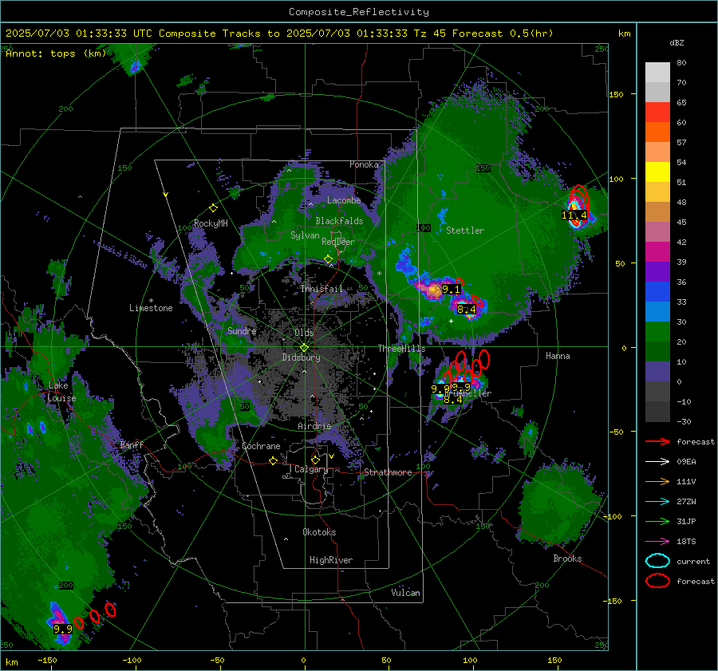Click the 11.4 storm top label
This screenshot has width=718, height=671.
[574, 215]
